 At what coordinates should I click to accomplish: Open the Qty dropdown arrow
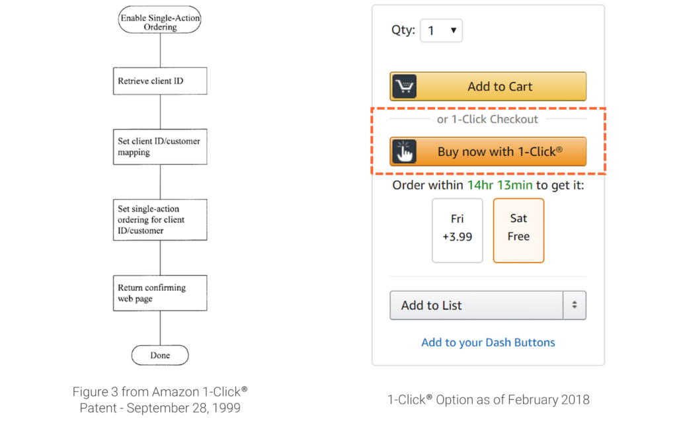454,30
